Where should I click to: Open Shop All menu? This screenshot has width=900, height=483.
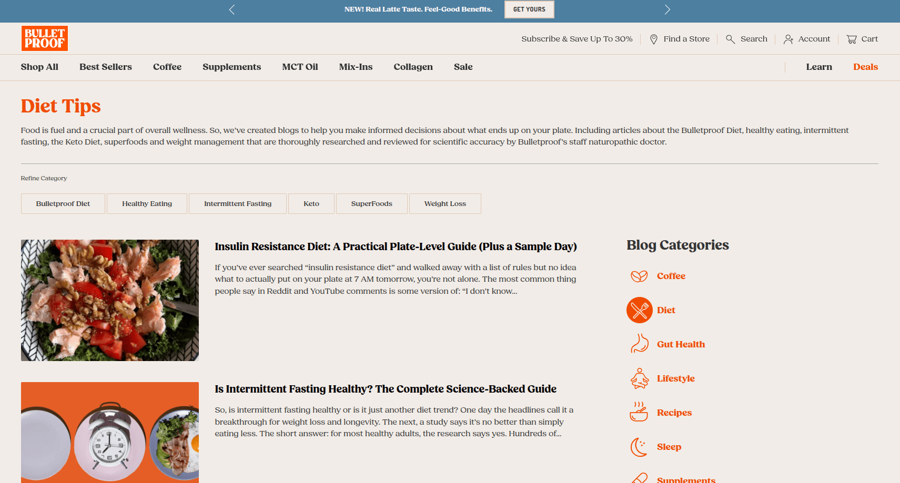click(39, 67)
